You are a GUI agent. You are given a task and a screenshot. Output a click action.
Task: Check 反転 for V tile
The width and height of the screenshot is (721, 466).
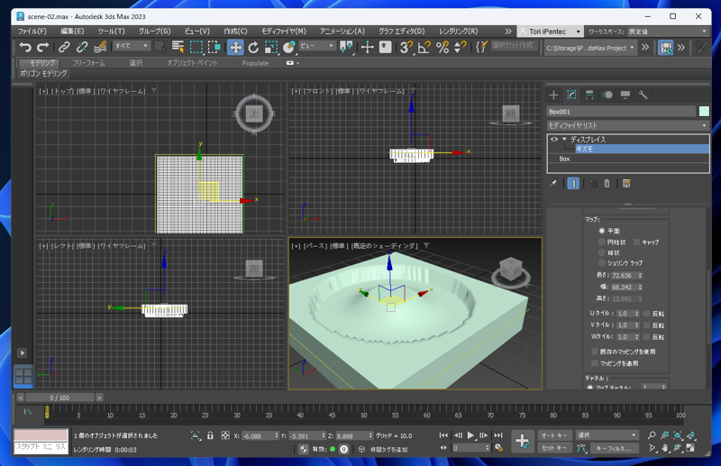(x=646, y=324)
